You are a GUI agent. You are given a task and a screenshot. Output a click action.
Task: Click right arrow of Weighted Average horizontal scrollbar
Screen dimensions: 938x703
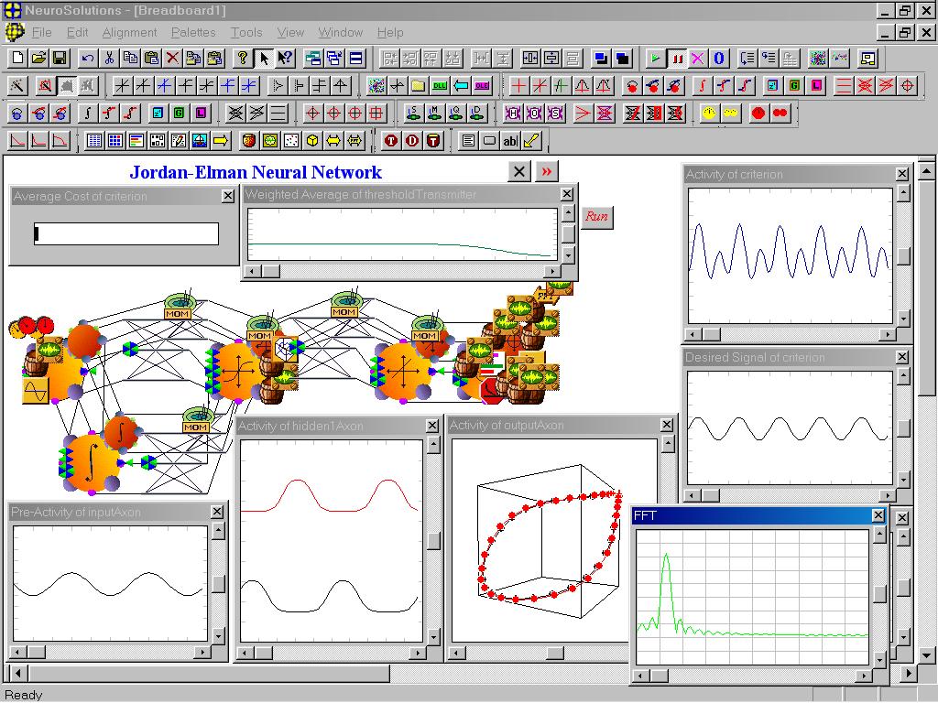coord(552,271)
